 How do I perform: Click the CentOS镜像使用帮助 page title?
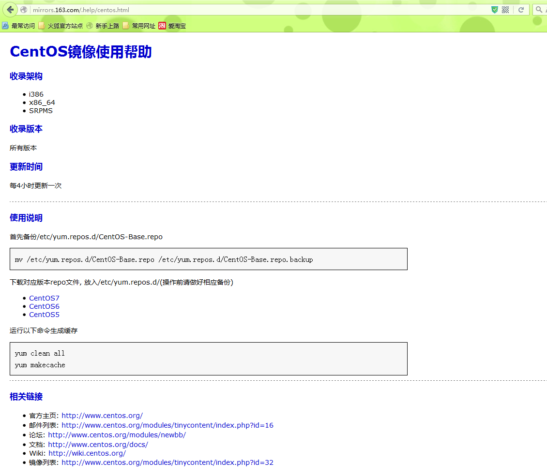81,52
